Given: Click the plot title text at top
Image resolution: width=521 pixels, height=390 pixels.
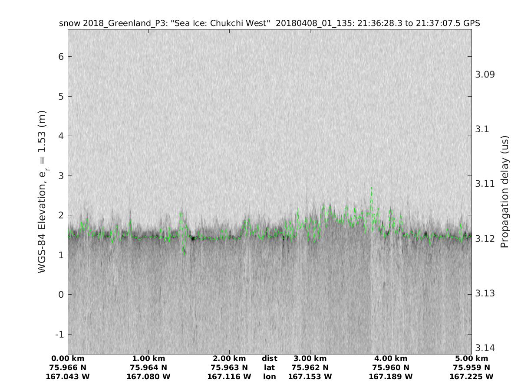Looking at the screenshot, I should point(269,23).
